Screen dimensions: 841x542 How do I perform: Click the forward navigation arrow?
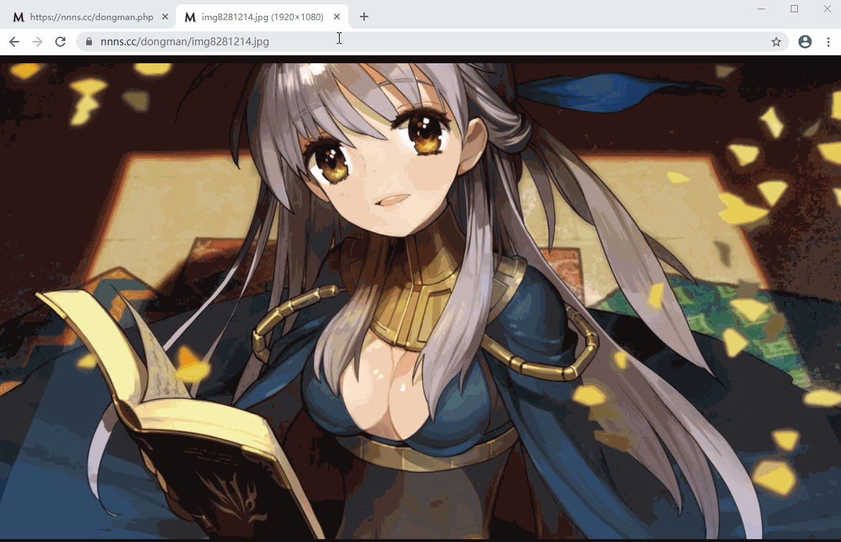(37, 42)
